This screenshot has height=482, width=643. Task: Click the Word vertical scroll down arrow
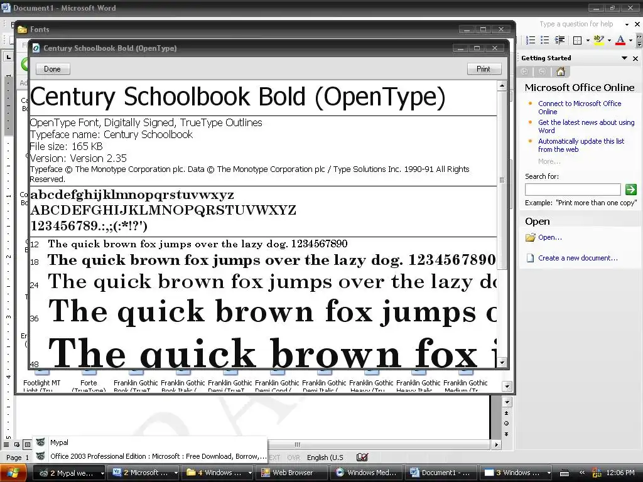click(507, 402)
